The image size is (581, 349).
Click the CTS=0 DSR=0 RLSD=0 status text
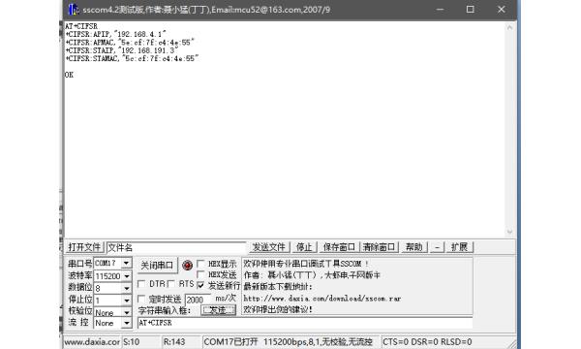pyautogui.click(x=427, y=341)
